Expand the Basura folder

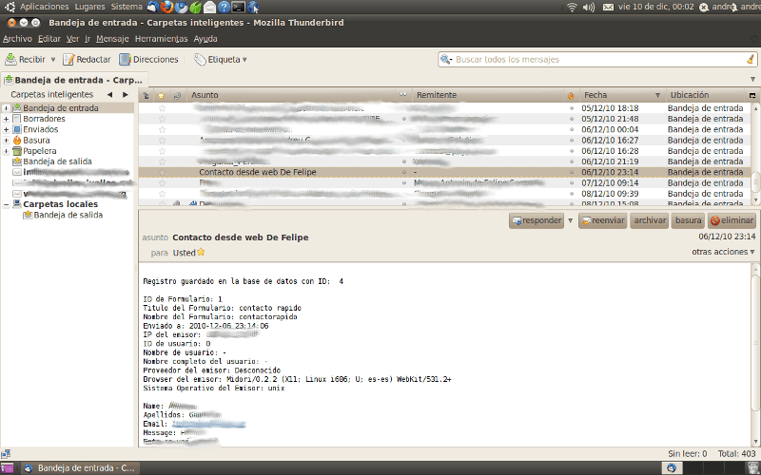click(6, 140)
